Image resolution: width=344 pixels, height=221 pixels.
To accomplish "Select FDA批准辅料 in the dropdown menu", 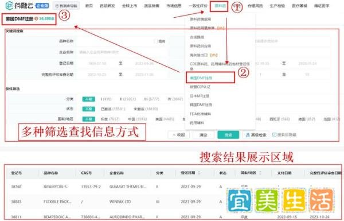I will click(200, 114).
